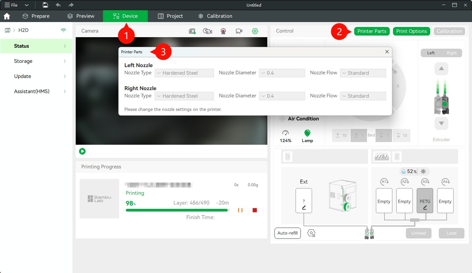Viewport: 472px width, 273px height.
Task: Click the Print Options button
Action: pos(411,31)
